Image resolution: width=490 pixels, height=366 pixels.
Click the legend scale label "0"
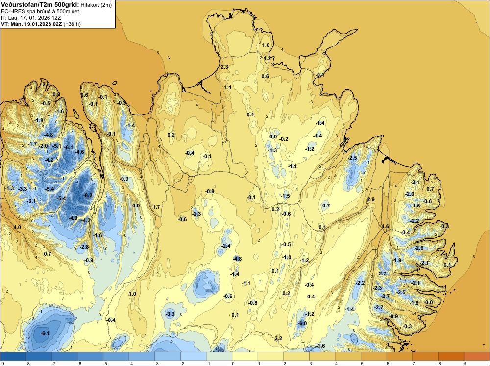[233, 363]
